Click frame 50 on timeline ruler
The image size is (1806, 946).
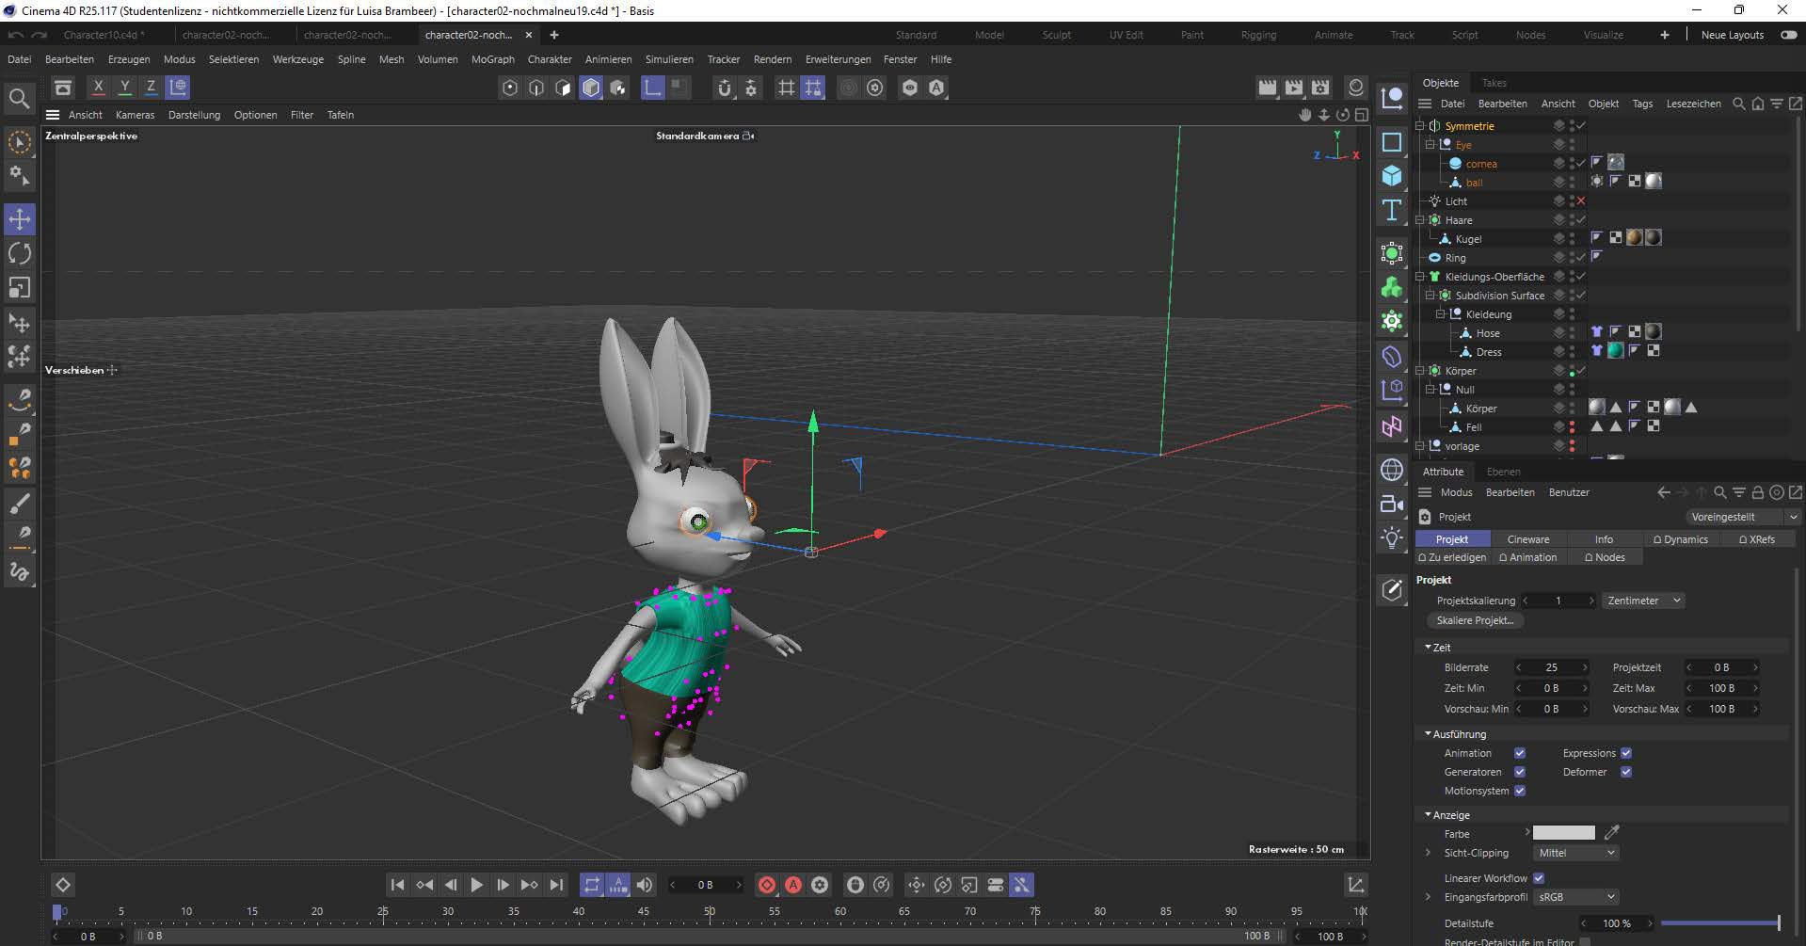click(709, 911)
